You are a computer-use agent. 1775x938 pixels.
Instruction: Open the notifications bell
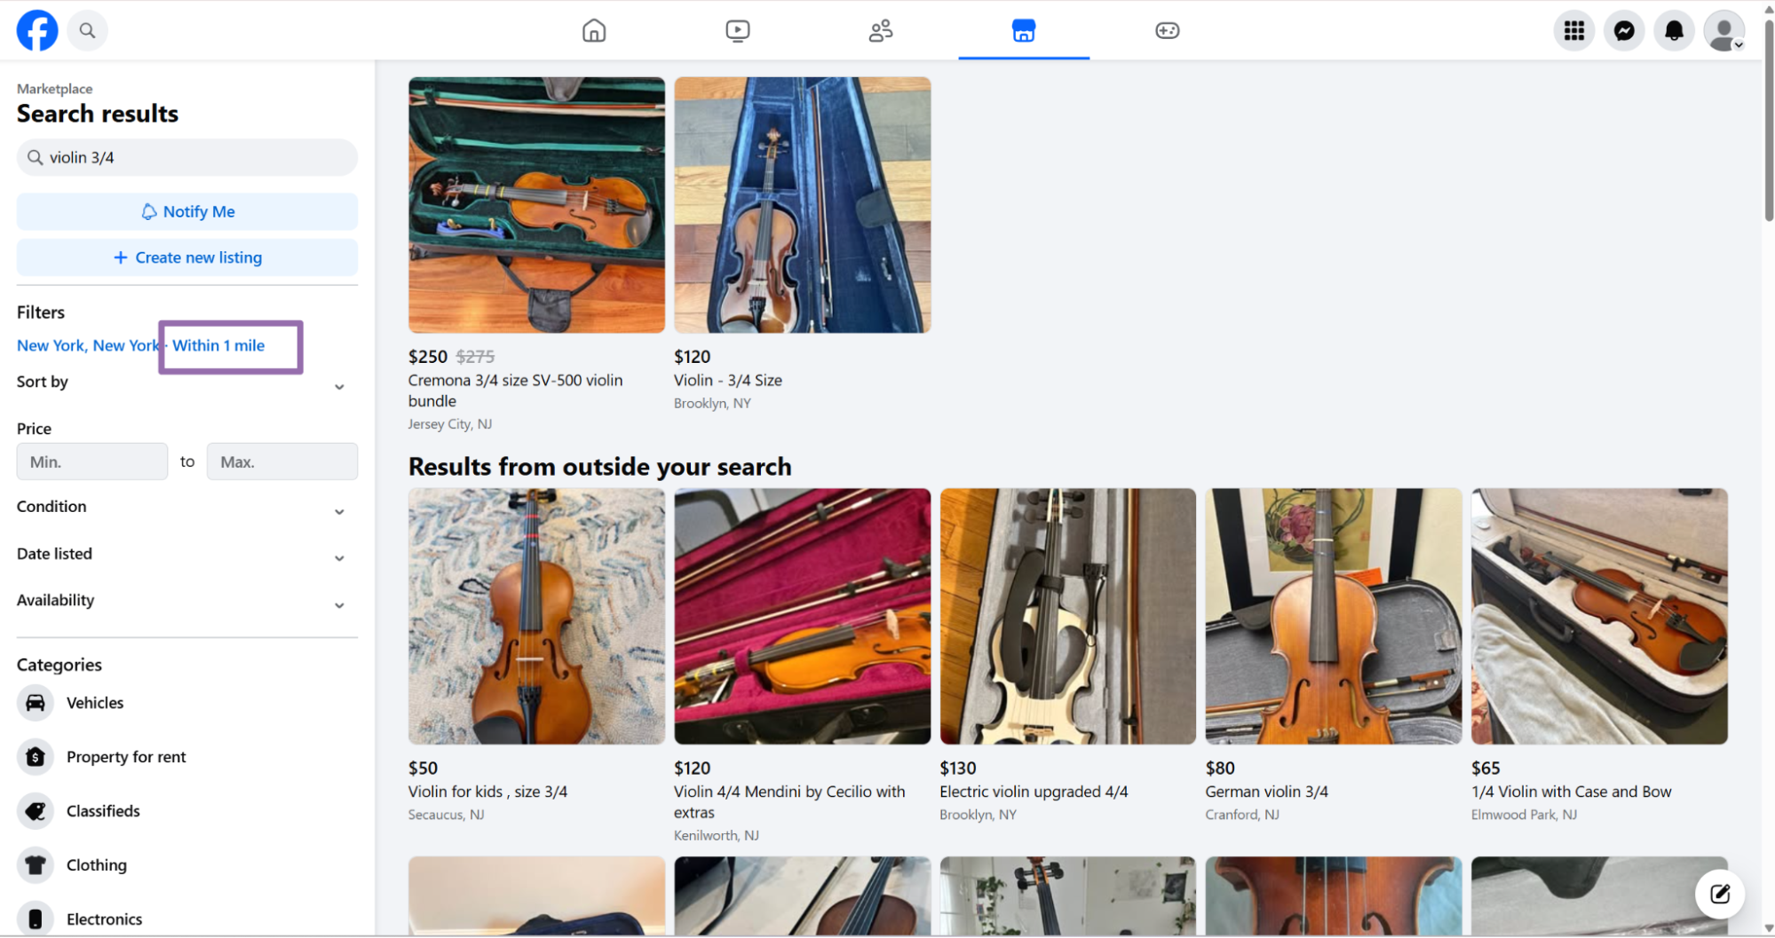(1674, 30)
